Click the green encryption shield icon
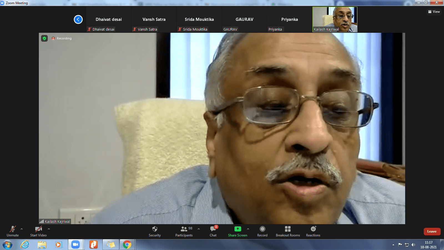This screenshot has width=444, height=250. coord(44,38)
